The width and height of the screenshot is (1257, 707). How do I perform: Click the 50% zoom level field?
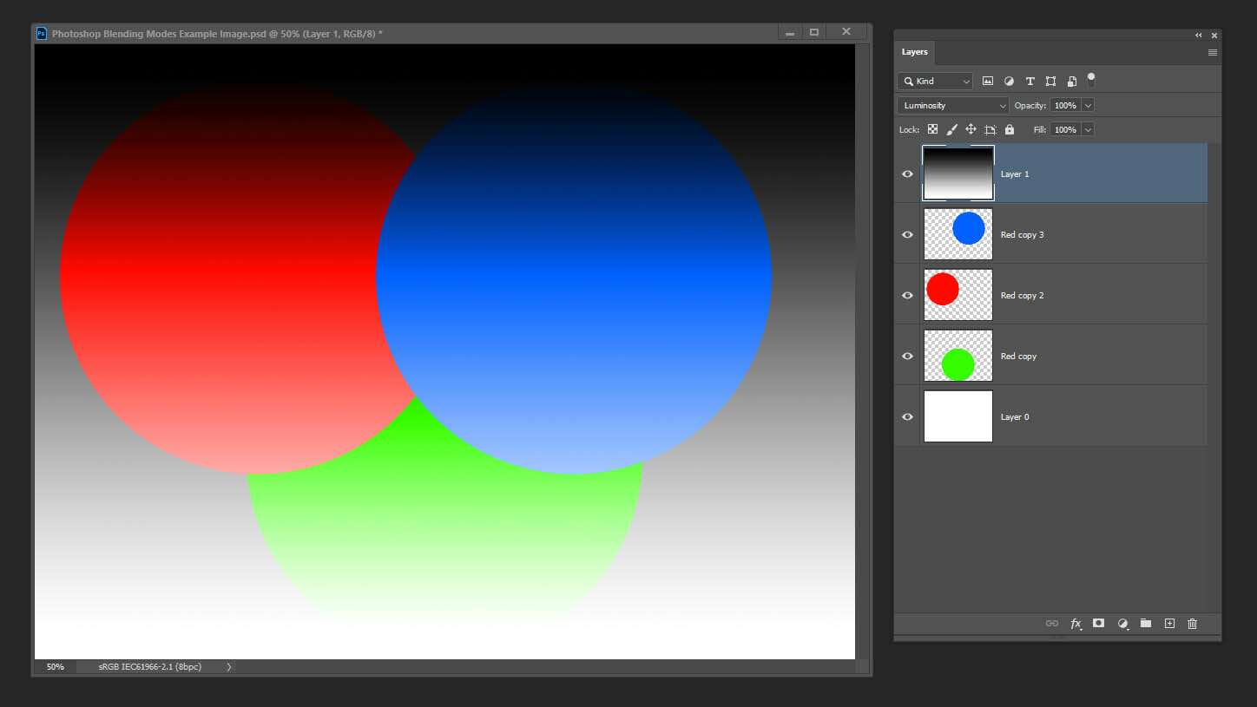click(x=56, y=667)
